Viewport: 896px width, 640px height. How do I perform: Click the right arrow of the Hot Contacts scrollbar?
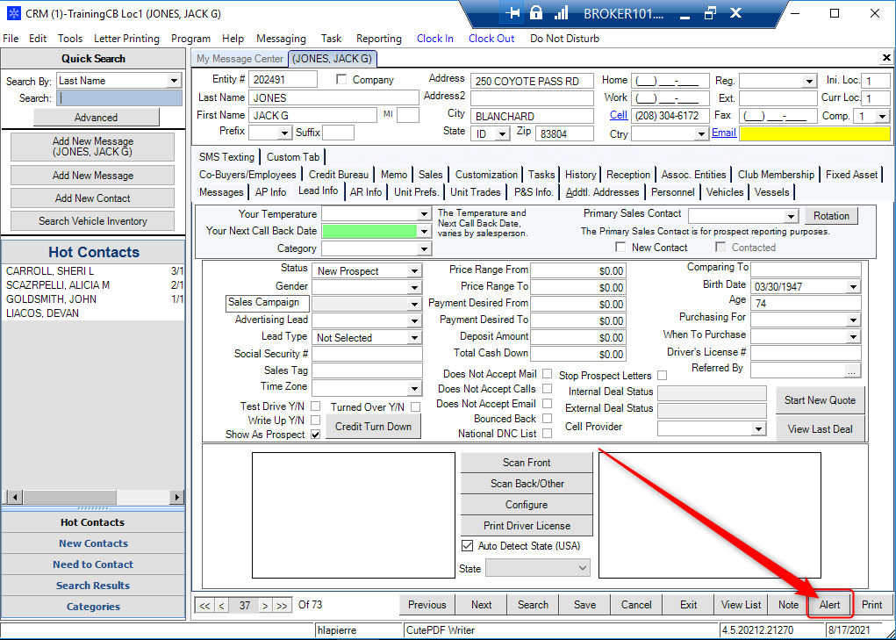tap(178, 497)
